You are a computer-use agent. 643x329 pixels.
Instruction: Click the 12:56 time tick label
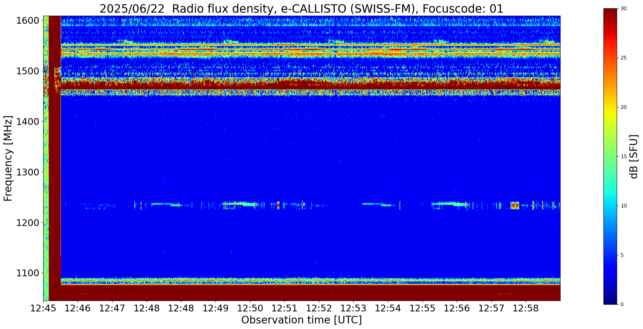tap(457, 308)
